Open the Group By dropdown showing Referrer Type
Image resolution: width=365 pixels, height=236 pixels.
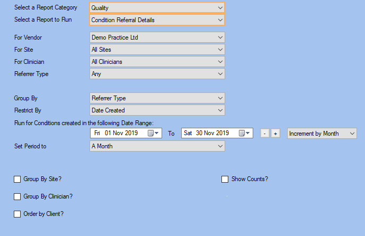[x=157, y=98]
